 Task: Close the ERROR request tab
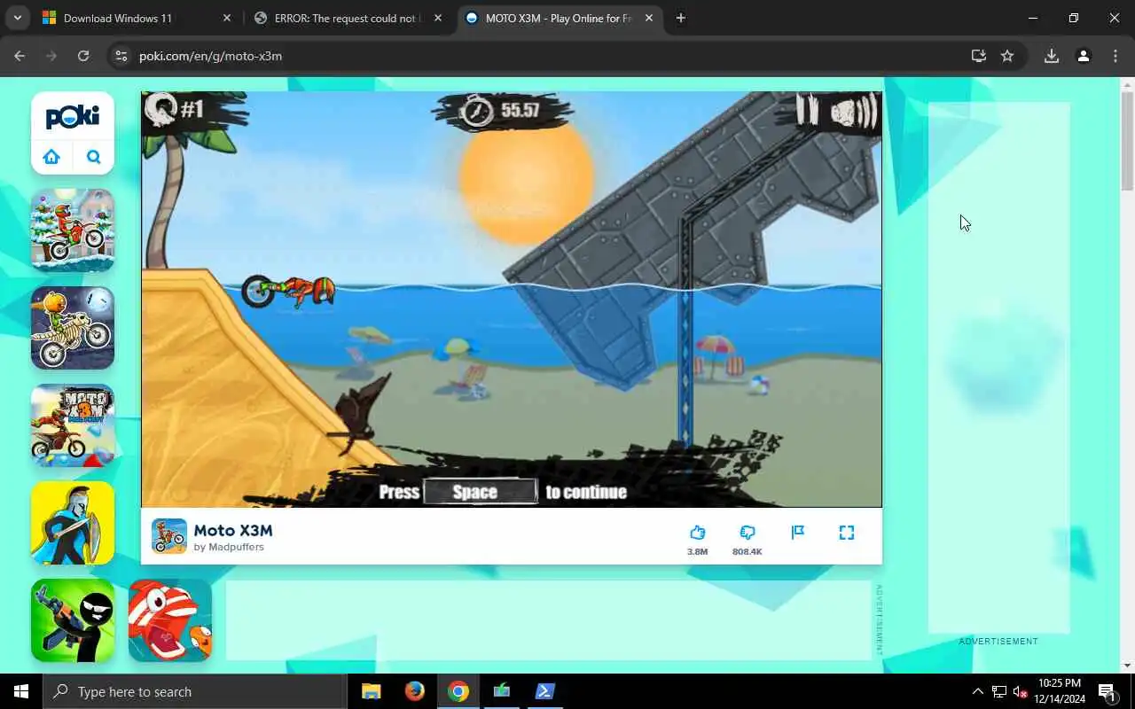pos(437,18)
